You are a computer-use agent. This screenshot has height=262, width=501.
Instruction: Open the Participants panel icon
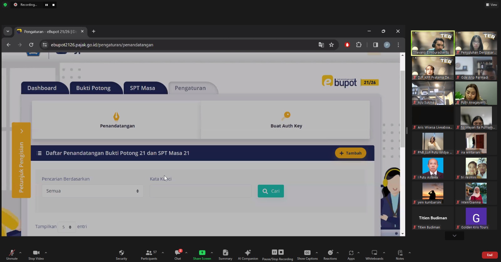point(149,253)
